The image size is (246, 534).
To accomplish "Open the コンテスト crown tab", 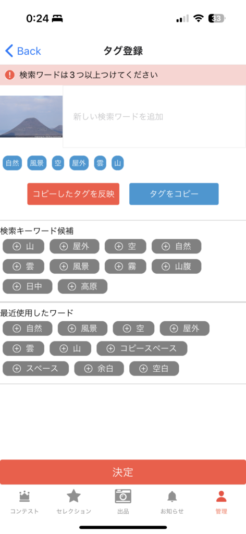I will pos(24,502).
